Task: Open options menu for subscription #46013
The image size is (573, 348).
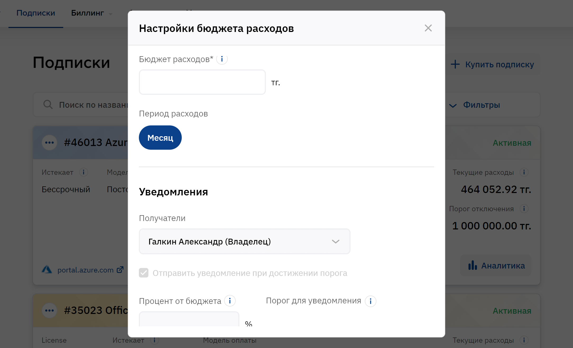Action: point(49,143)
